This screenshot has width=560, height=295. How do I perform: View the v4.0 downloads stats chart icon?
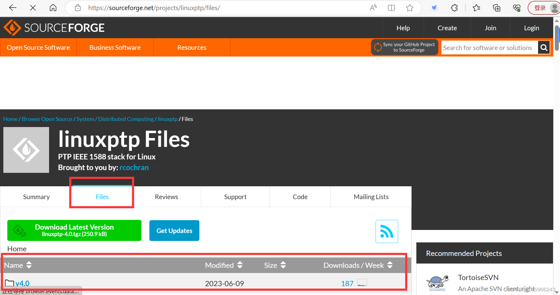(362, 283)
